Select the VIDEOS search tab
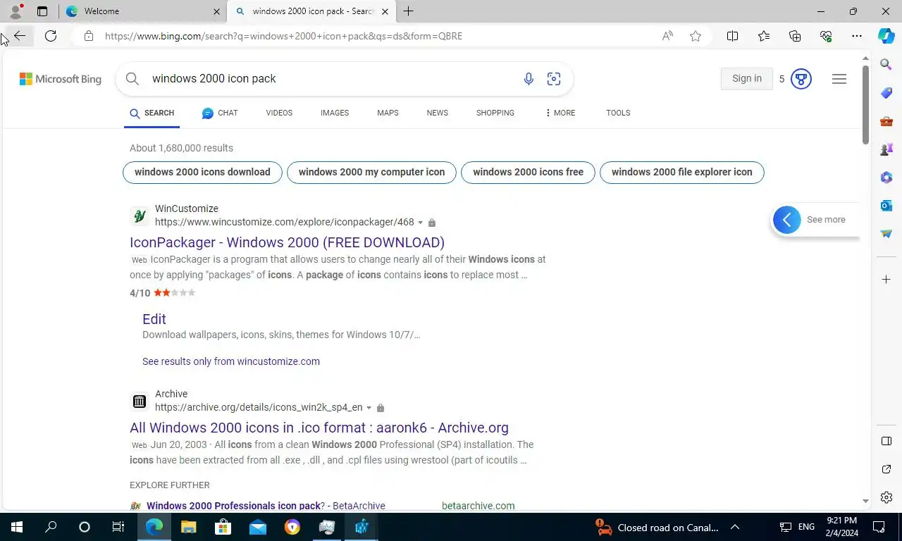Viewport: 902px width, 541px height. [279, 113]
